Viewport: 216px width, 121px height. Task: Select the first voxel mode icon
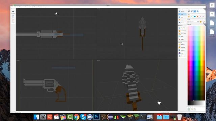[189, 11]
